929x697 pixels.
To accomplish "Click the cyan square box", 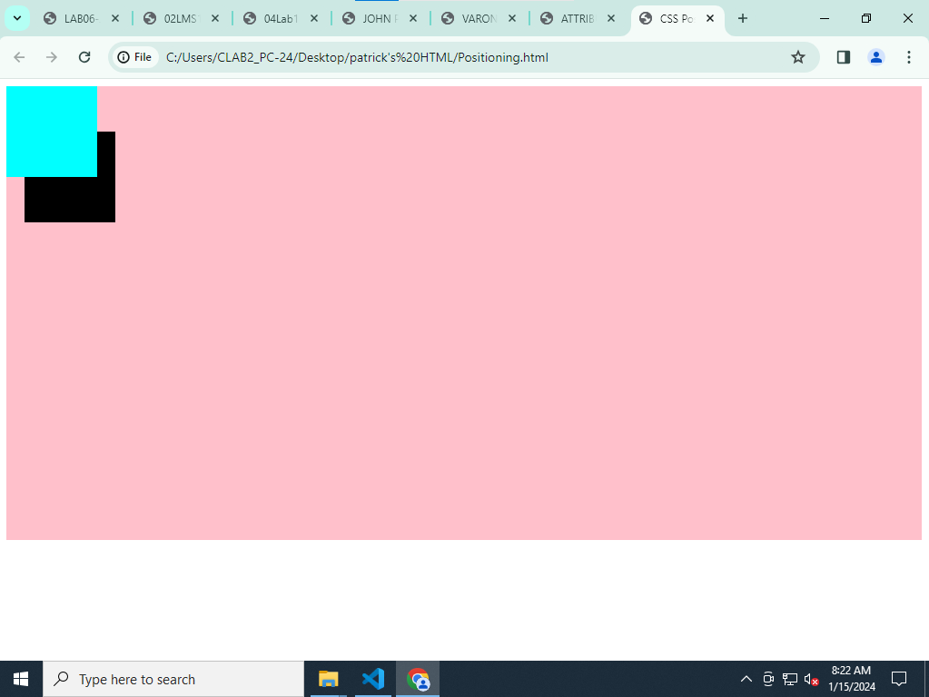I will [52, 127].
